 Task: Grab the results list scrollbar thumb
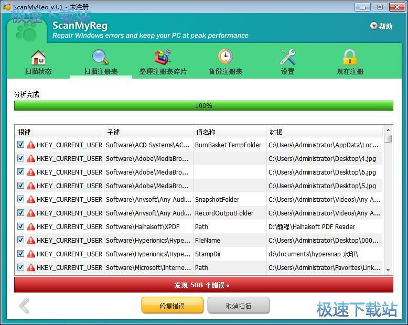[388, 138]
